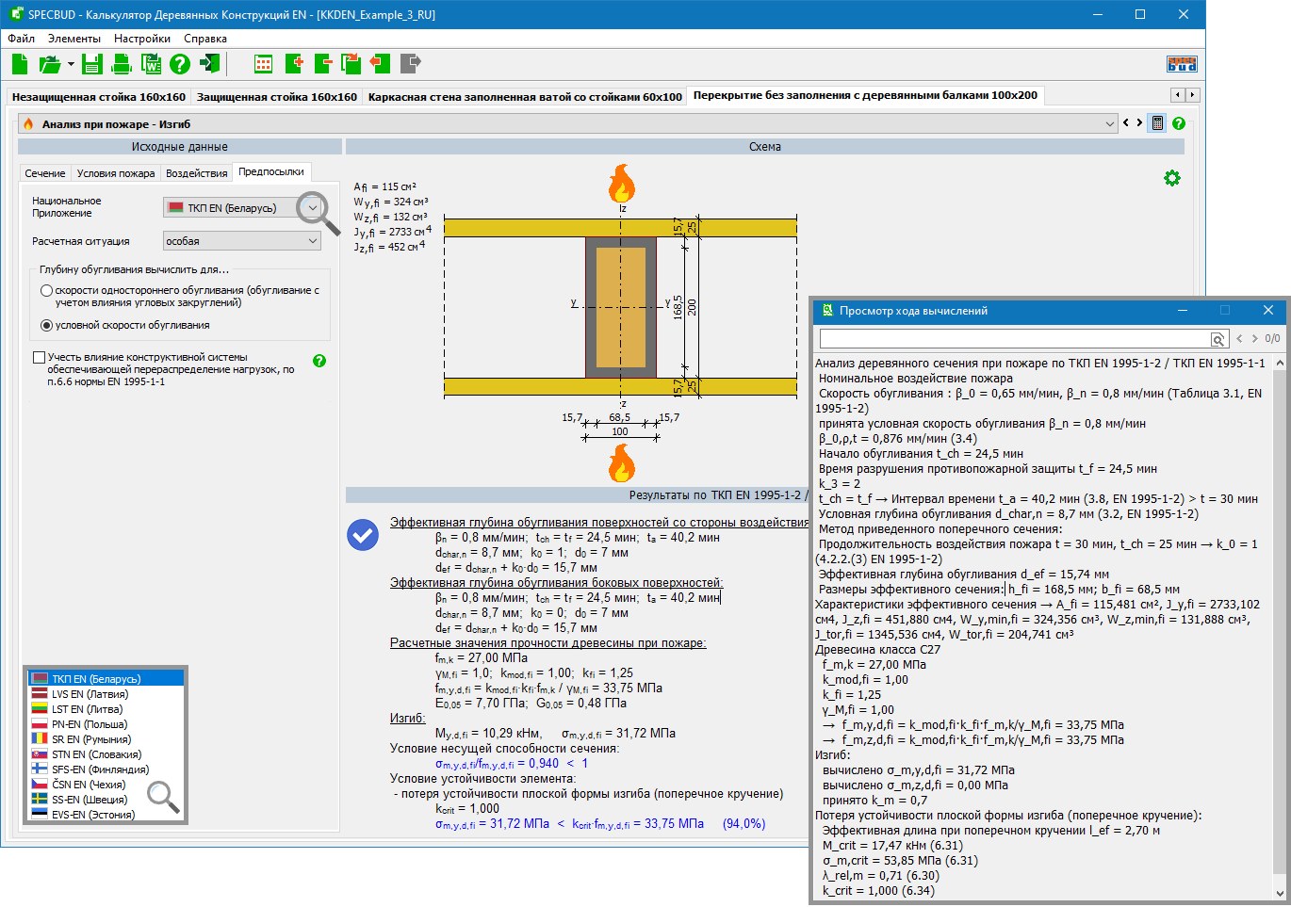Expand the Анализ при пожаре analysis dropdown
The image size is (1291, 907).
tap(1108, 123)
